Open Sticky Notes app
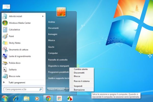Viewport: 153px width, 102px height. point(15,43)
